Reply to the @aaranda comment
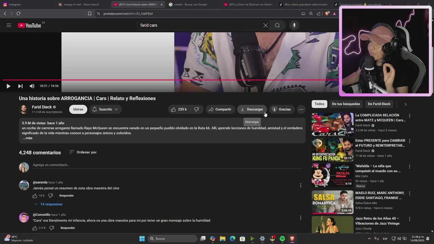434x244 pixels. tap(66, 196)
